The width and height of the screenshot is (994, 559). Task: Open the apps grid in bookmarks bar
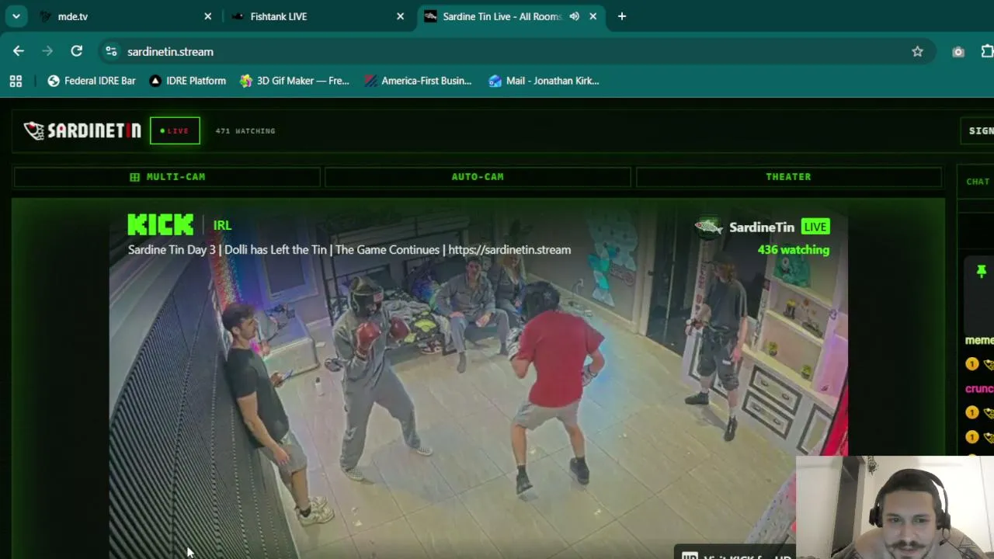click(x=16, y=81)
